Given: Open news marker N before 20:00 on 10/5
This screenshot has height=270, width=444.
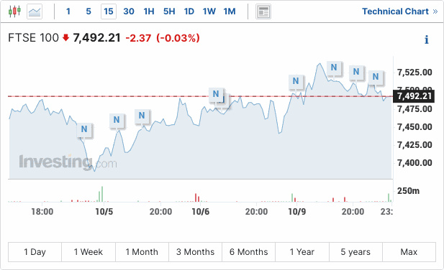Looking at the screenshot, I should pos(142,116).
